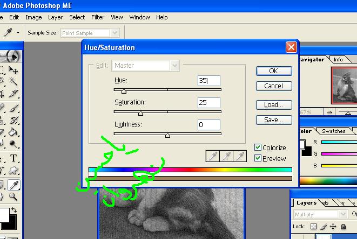Screen dimensions: 357x239
Task: Select the Type tool
Action: [x=14, y=159]
